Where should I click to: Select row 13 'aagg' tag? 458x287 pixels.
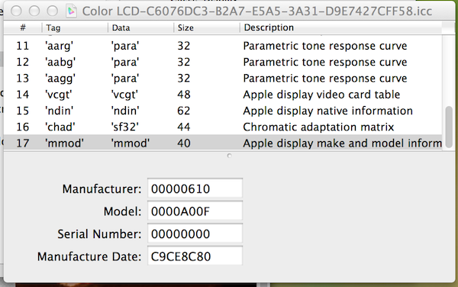223,79
